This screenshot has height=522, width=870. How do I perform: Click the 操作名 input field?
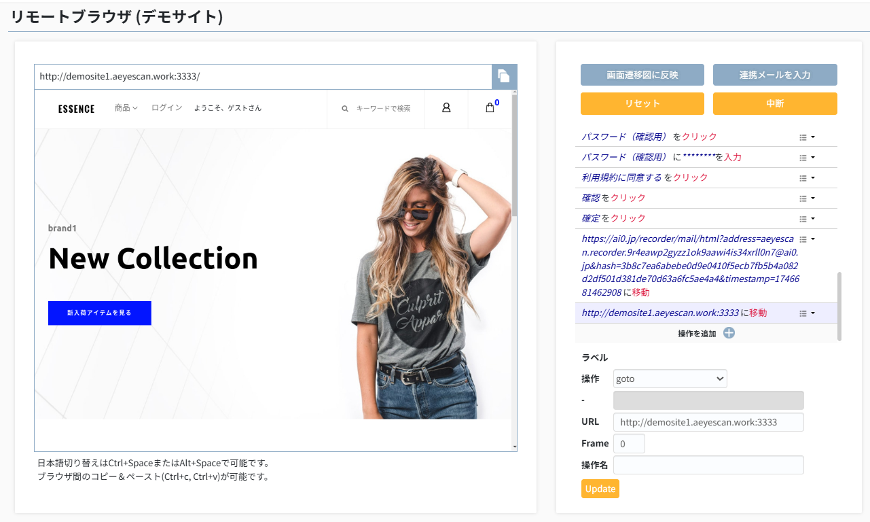(708, 465)
